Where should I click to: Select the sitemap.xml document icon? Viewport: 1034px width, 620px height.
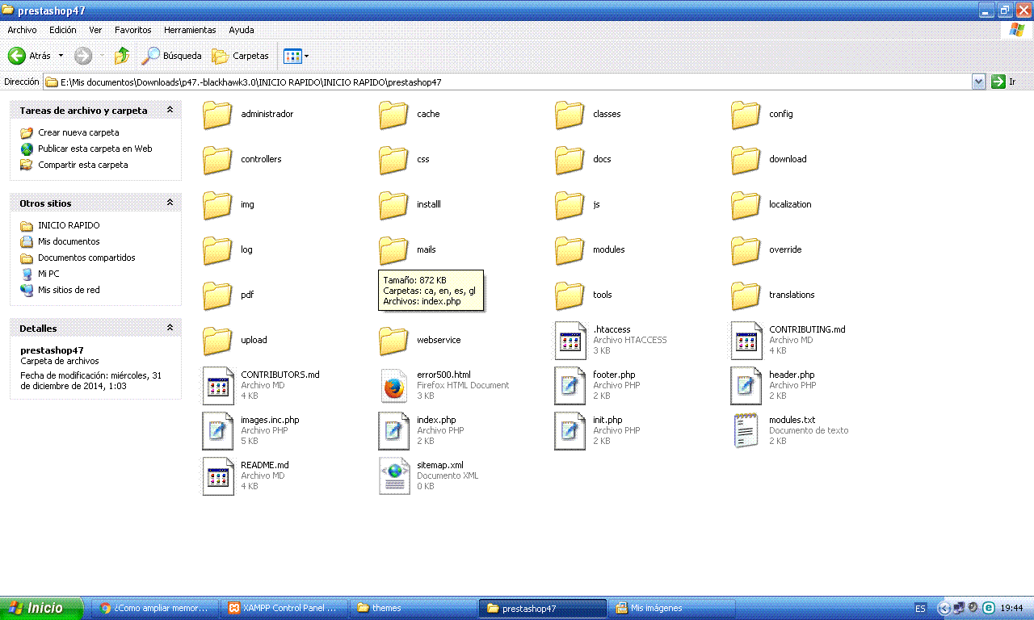click(393, 476)
